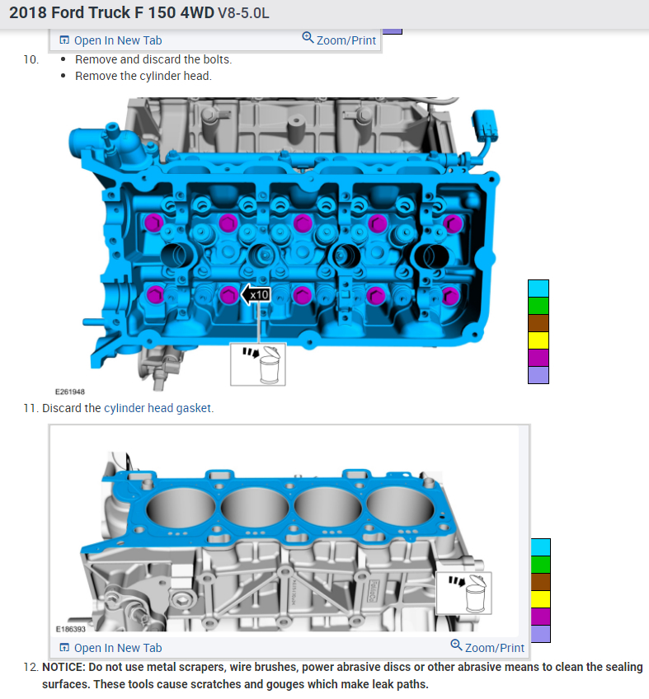649x699 pixels.
Task: Click the V8-5.0L engine label
Action: pyautogui.click(x=243, y=13)
